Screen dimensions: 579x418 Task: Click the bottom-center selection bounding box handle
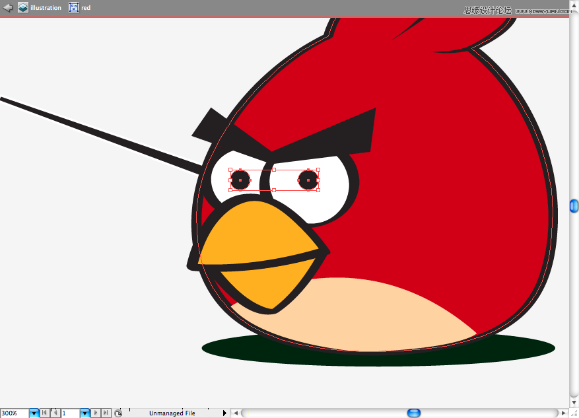click(x=274, y=190)
